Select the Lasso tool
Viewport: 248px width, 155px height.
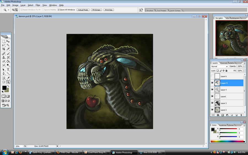(x=4, y=45)
